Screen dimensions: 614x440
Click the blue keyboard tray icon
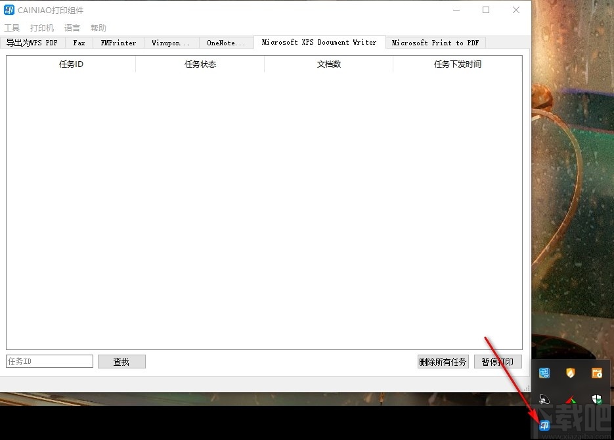[544, 373]
